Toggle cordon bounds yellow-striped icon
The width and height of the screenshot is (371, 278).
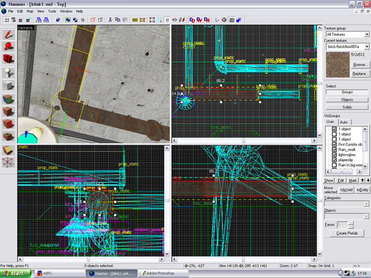pyautogui.click(x=135, y=20)
